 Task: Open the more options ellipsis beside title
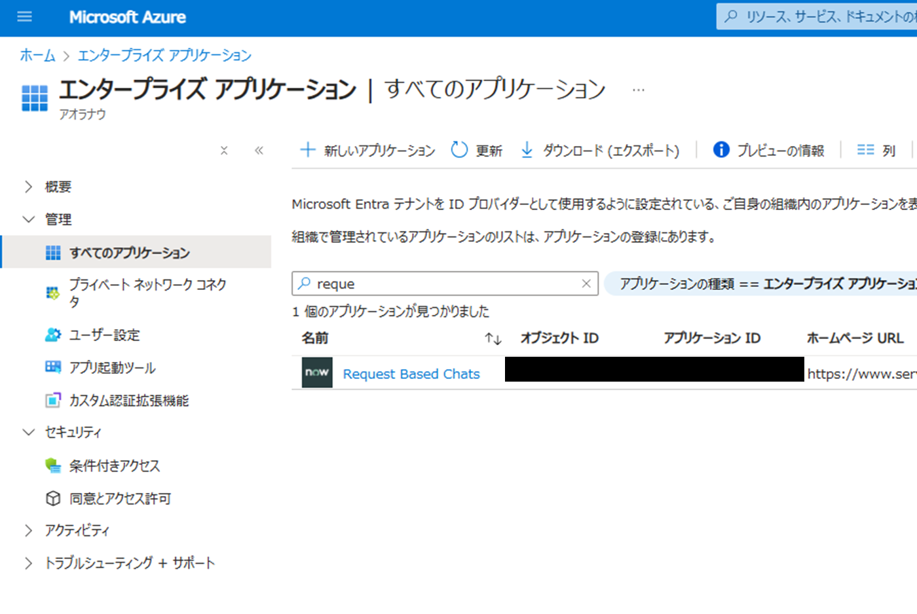(638, 90)
